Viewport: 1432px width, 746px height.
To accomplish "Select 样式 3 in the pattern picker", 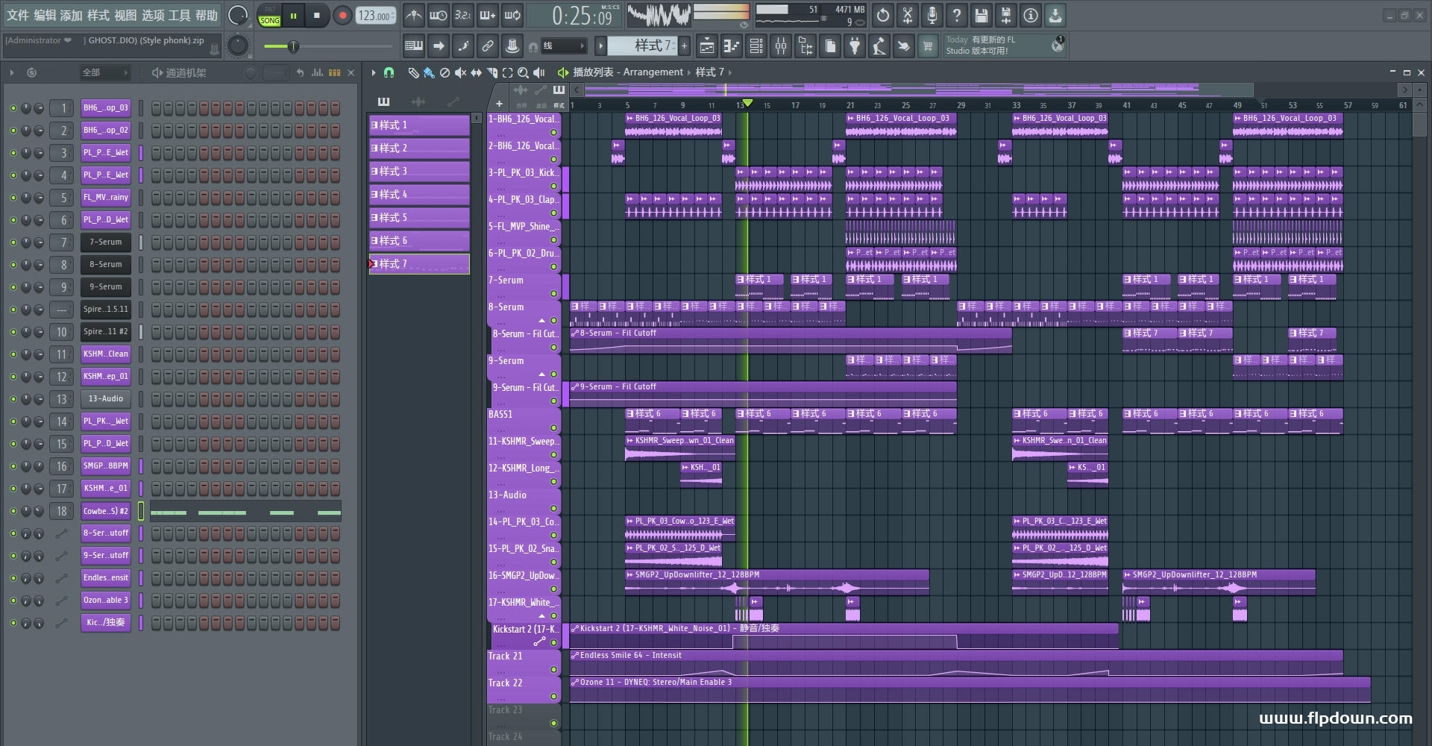I will click(418, 172).
